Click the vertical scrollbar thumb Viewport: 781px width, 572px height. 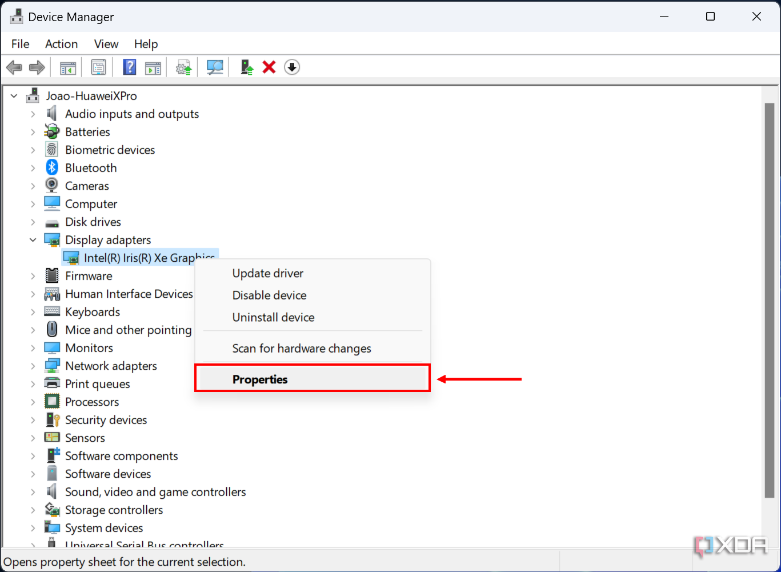pos(770,300)
